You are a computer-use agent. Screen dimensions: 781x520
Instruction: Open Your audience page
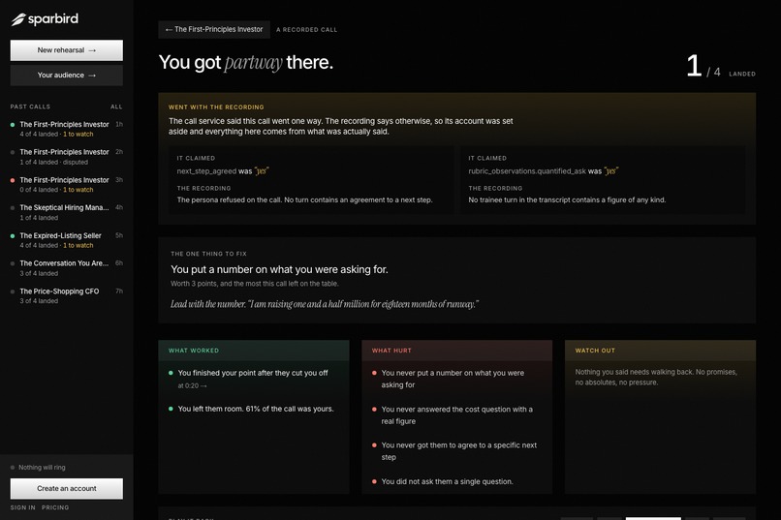pyautogui.click(x=66, y=76)
